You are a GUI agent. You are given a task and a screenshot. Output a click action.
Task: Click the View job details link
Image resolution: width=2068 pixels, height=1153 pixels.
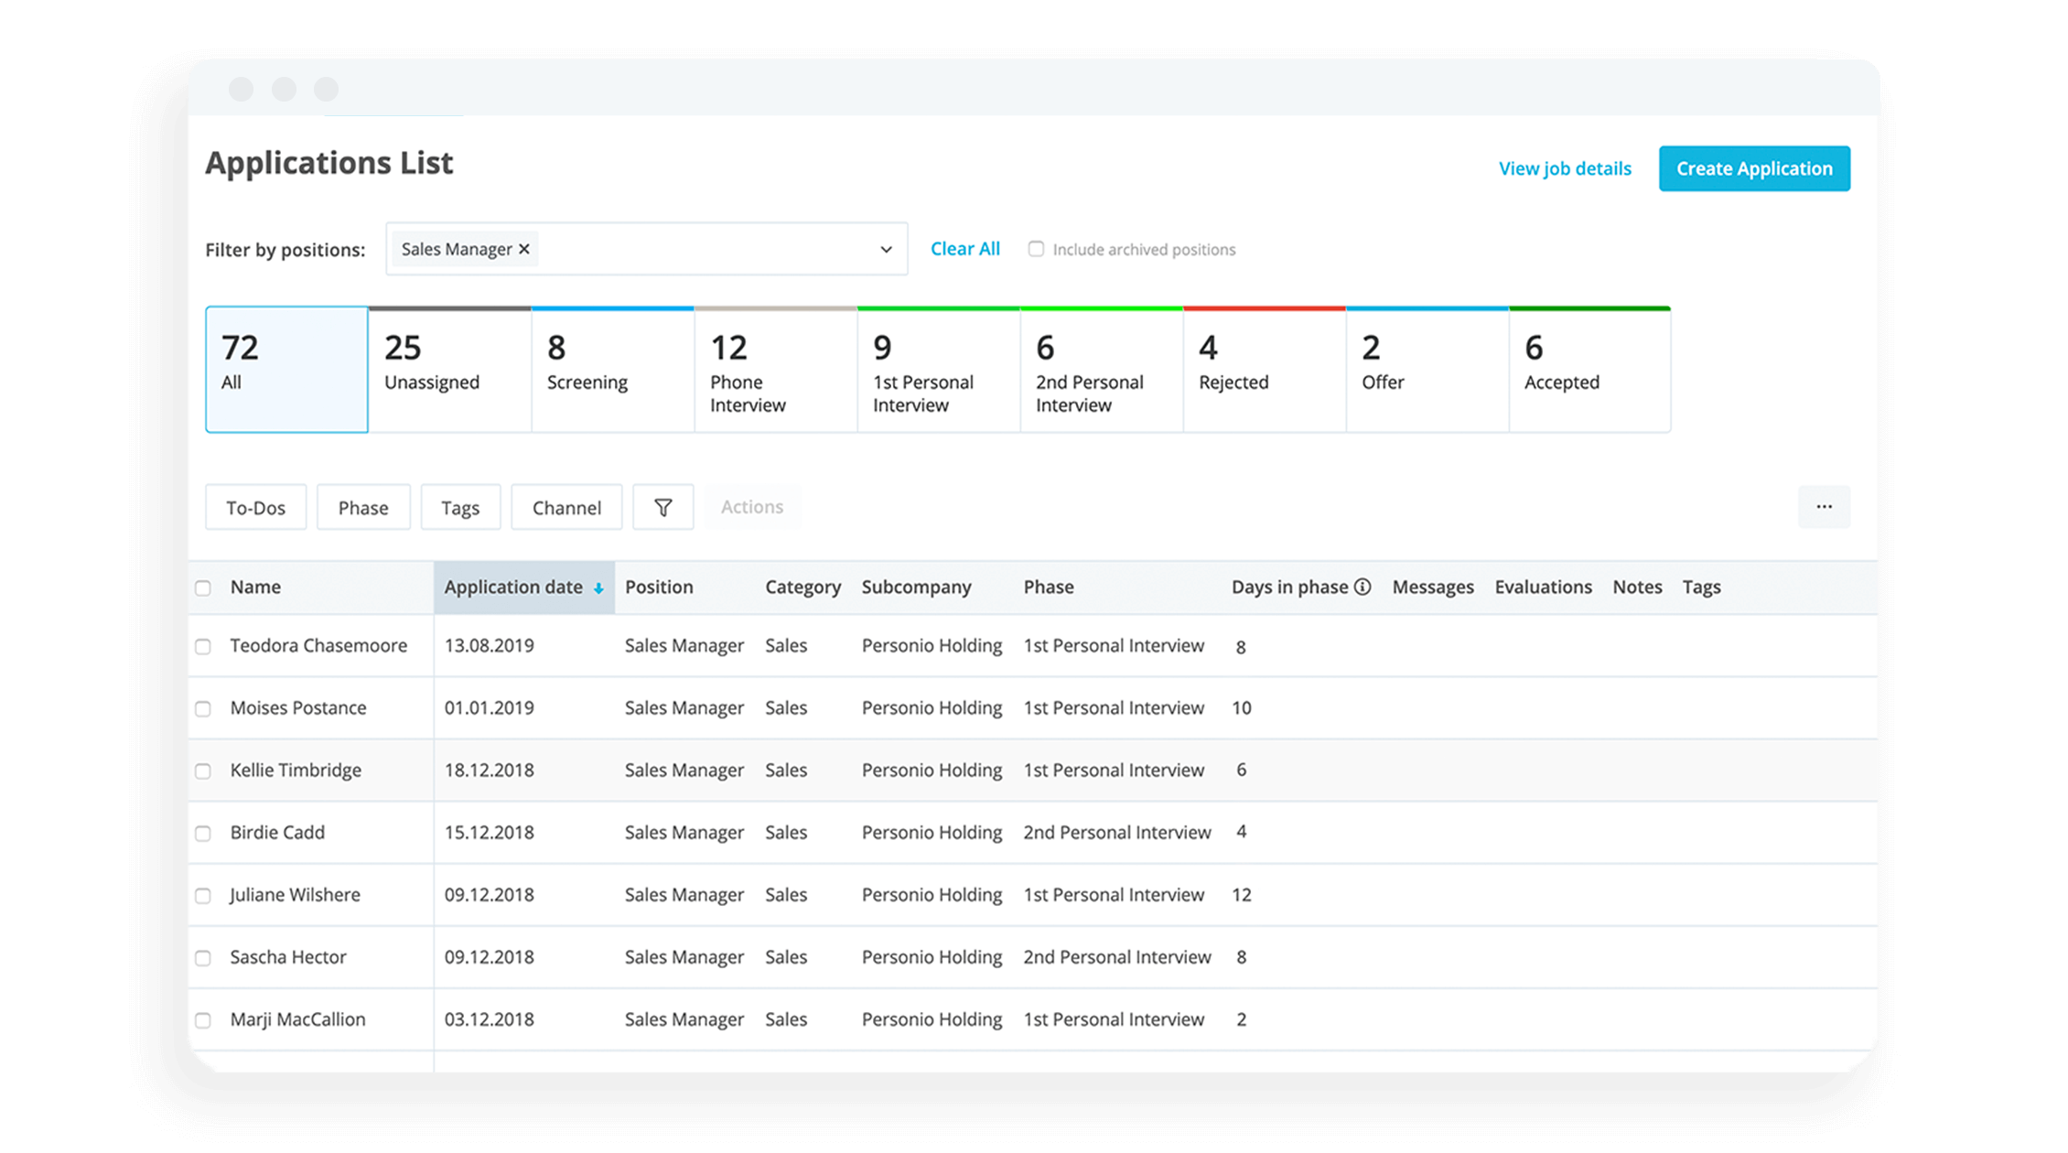(x=1564, y=167)
